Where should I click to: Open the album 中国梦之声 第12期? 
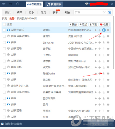(x=79, y=111)
